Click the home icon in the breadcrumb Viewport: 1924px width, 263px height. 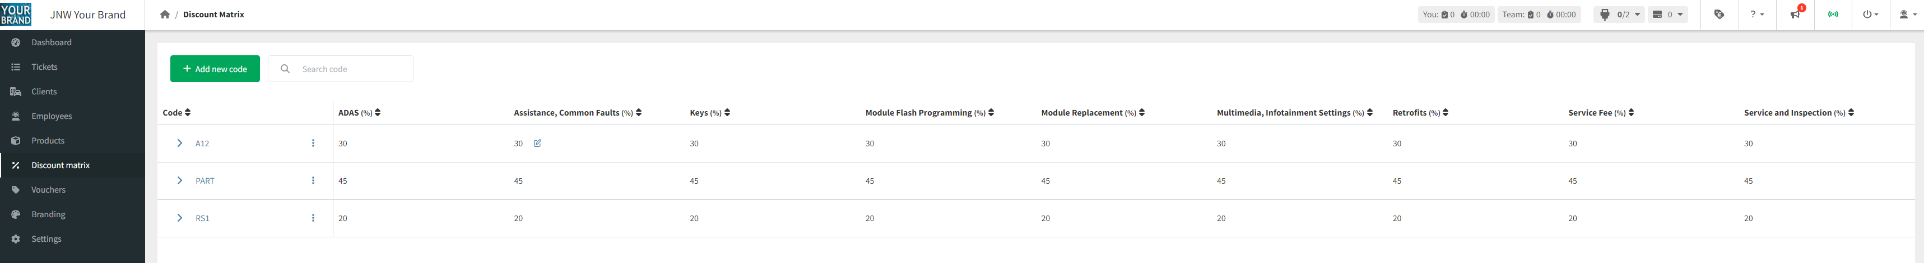click(x=165, y=15)
